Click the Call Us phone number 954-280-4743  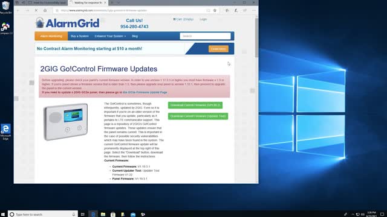click(x=134, y=27)
